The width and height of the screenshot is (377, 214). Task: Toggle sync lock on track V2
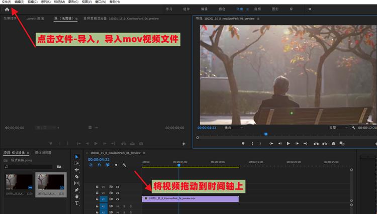pos(111,193)
